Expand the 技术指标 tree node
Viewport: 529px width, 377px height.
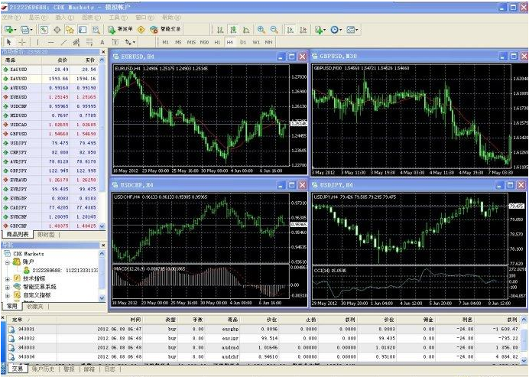coord(8,279)
